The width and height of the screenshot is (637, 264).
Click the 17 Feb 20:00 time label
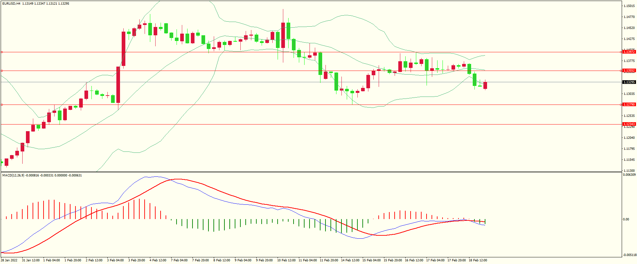point(456,260)
